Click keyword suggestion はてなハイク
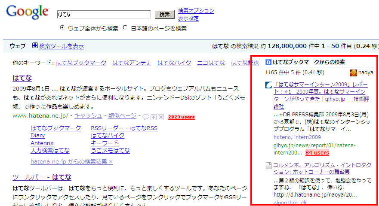Viewport: 379px width, 206px height. pos(174,63)
